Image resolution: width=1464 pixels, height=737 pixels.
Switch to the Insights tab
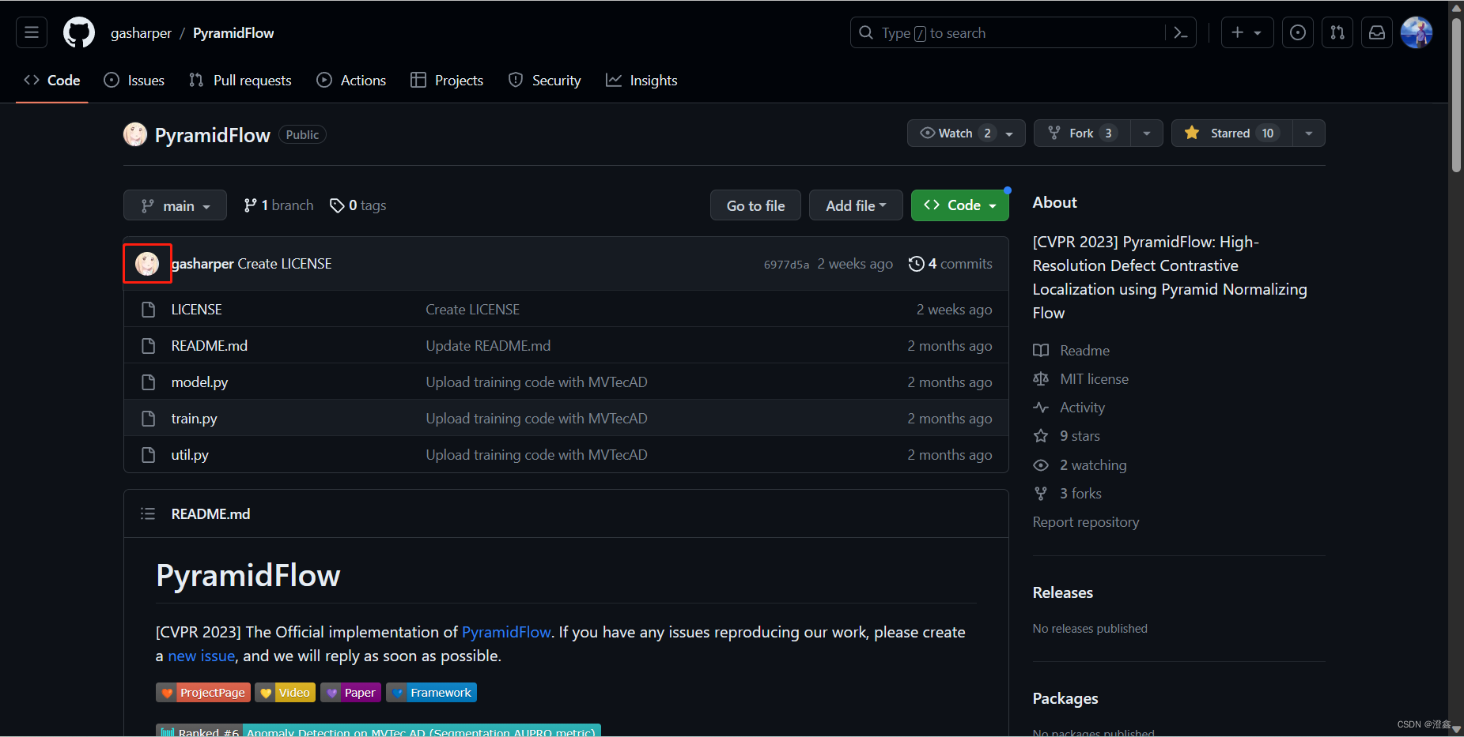[641, 81]
